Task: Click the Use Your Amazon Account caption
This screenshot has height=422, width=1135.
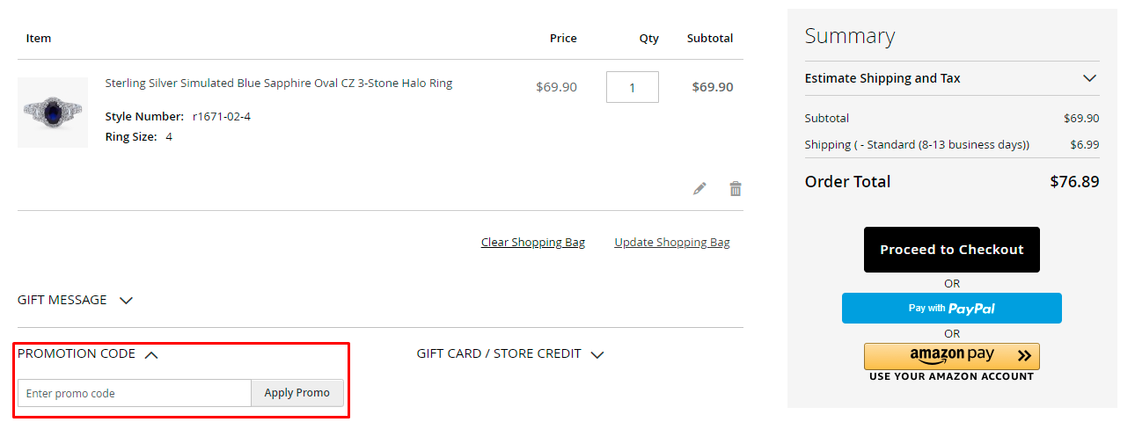Action: point(951,376)
